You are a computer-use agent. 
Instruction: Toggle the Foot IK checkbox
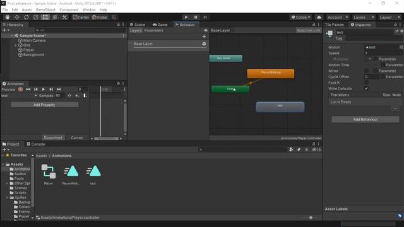pyautogui.click(x=366, y=83)
